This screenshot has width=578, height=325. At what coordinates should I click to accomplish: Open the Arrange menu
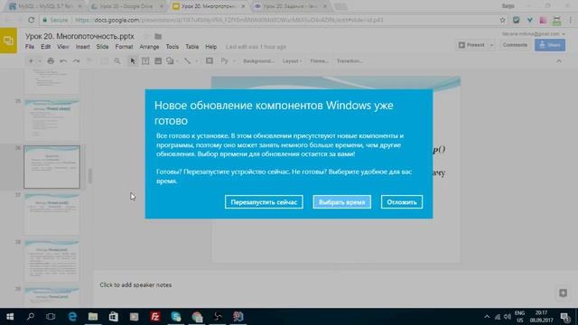[x=149, y=47]
